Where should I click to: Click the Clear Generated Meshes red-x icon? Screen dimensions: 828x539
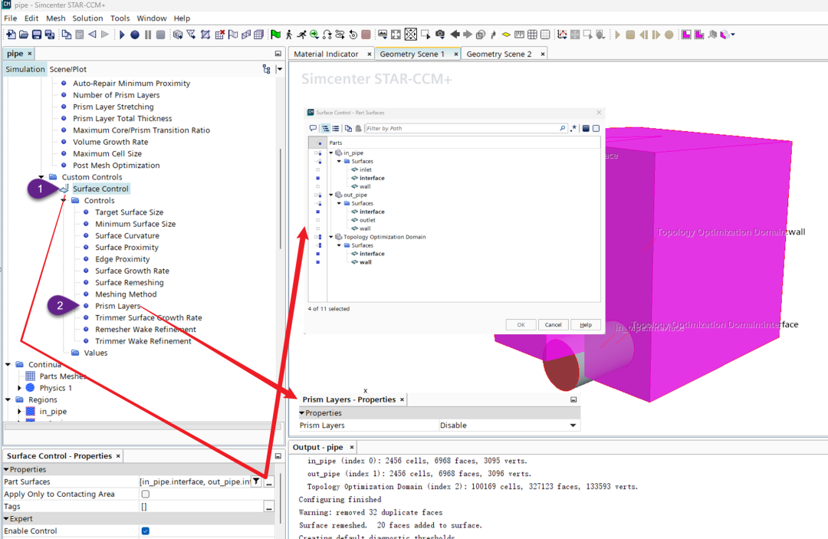pos(220,35)
